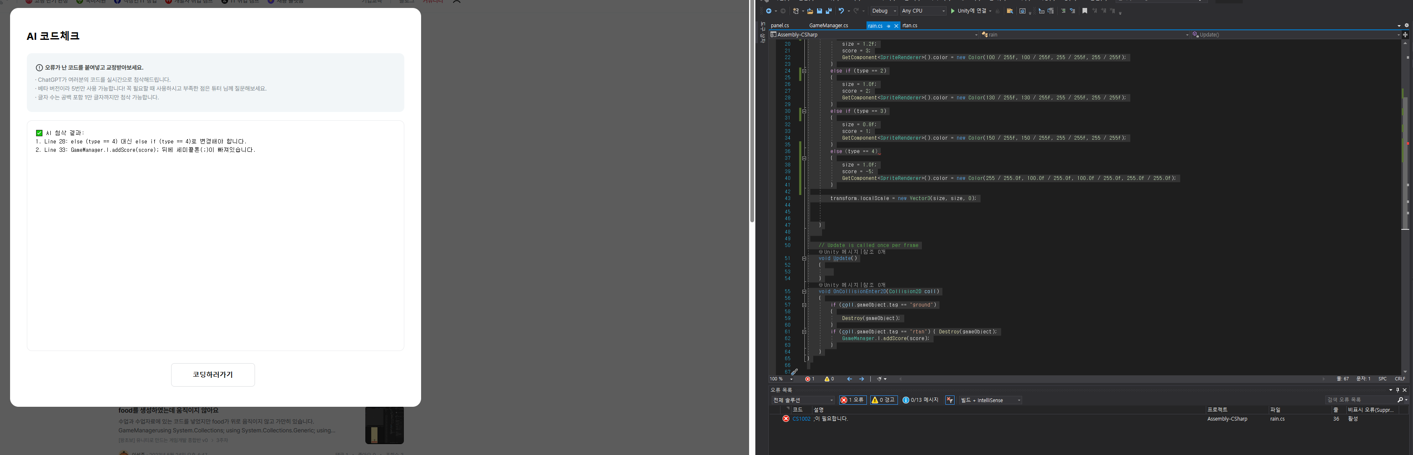Pin the rain.cs tab
Viewport: 1413px width, 455px height.
pyautogui.click(x=889, y=26)
